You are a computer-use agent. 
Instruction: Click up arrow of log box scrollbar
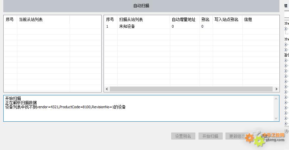(x=276, y=99)
